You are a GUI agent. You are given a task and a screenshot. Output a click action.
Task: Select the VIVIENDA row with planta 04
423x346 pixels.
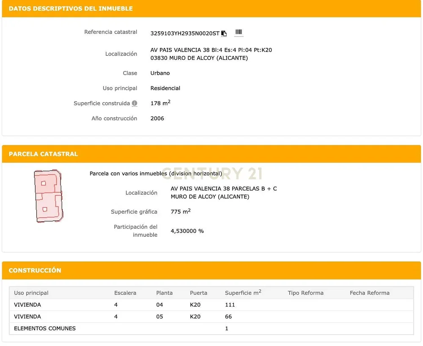(x=211, y=304)
